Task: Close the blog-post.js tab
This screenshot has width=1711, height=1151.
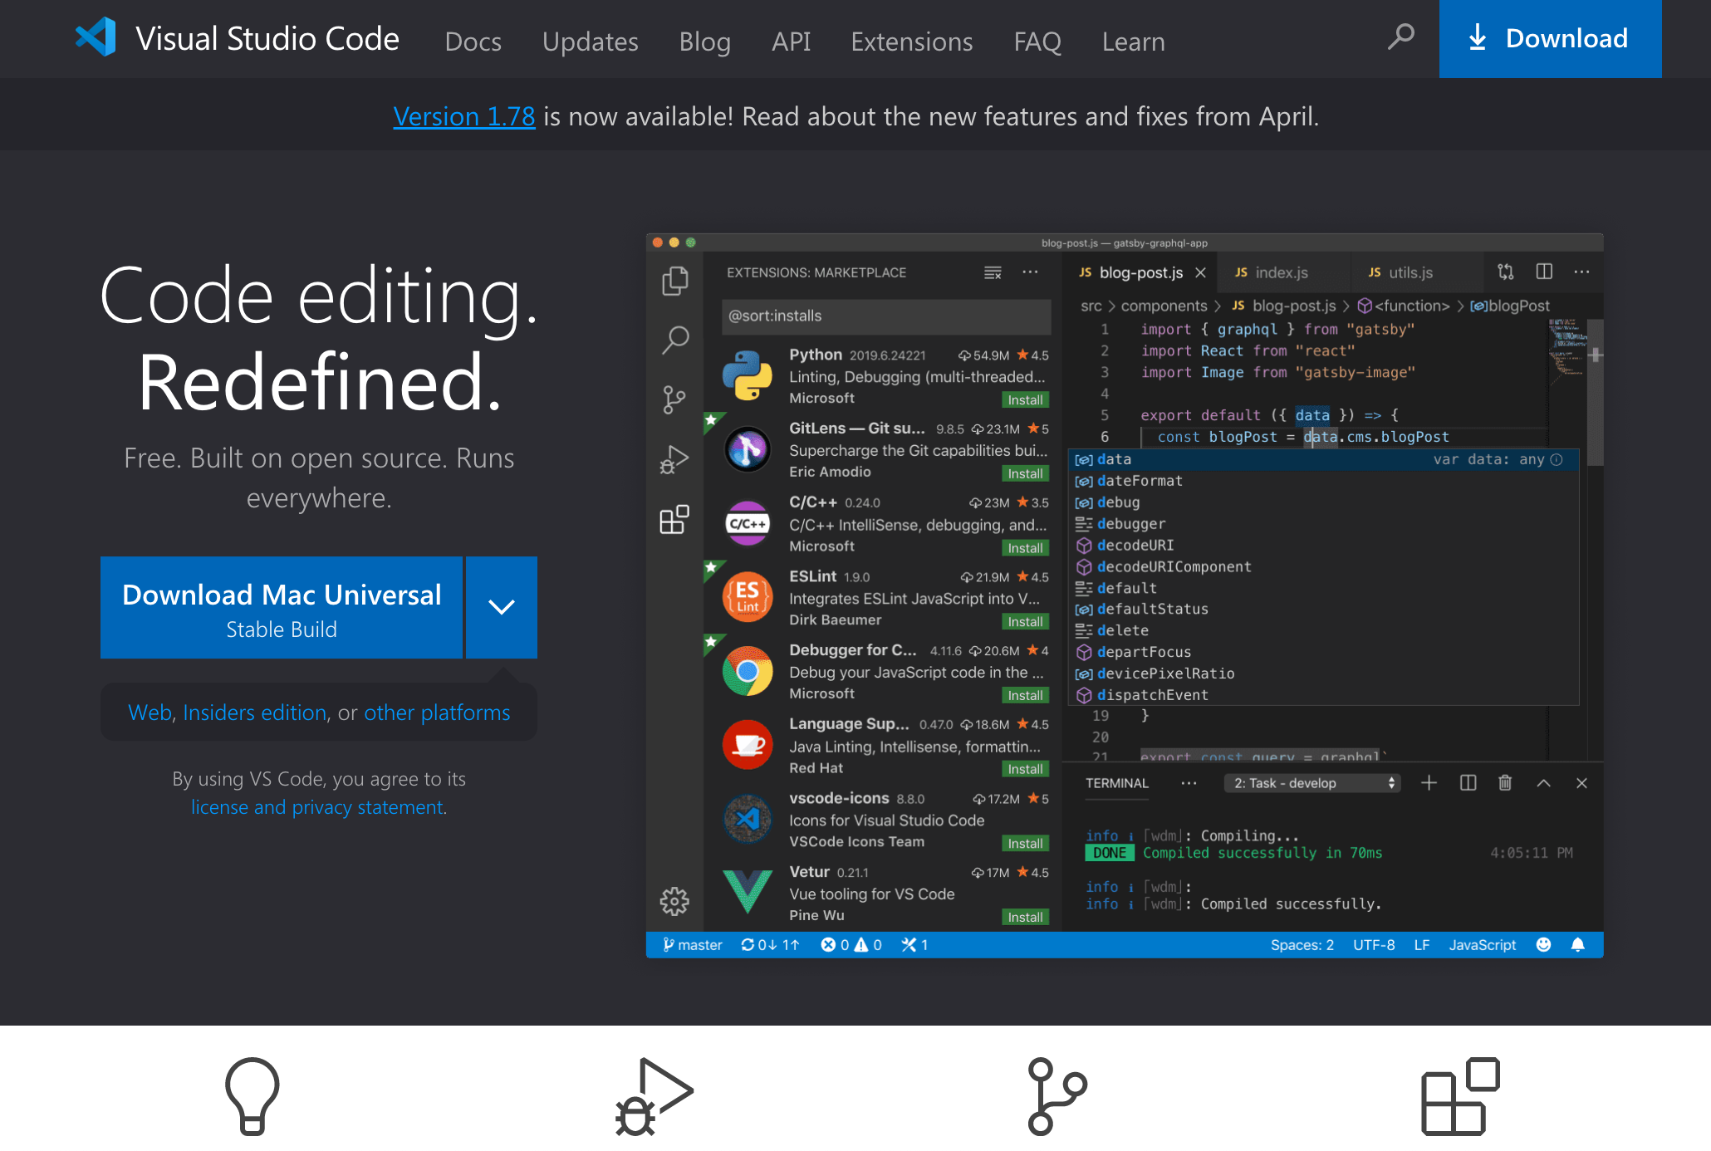Action: click(x=1200, y=272)
